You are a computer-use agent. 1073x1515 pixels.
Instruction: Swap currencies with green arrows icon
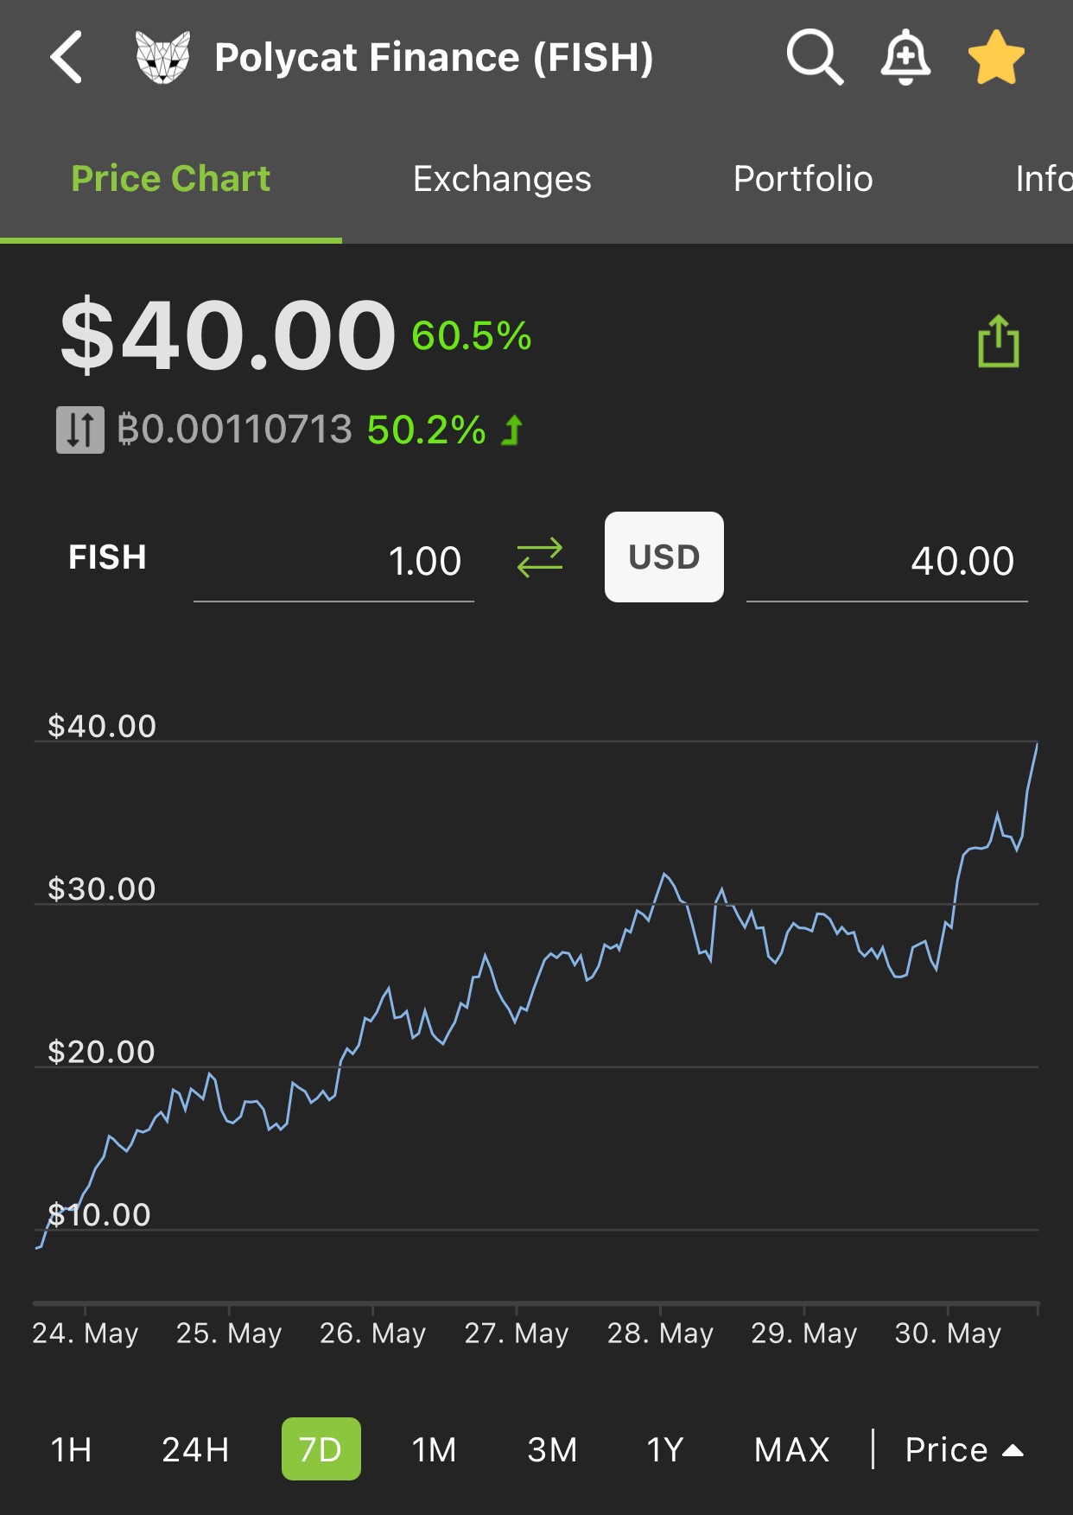click(x=540, y=557)
